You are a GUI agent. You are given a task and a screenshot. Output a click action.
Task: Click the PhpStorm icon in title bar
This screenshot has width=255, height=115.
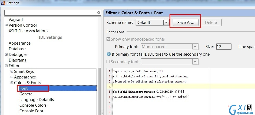tap(3, 3)
